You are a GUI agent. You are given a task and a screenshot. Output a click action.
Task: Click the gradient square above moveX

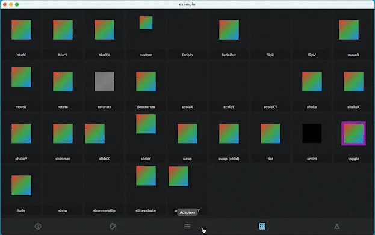click(x=349, y=29)
